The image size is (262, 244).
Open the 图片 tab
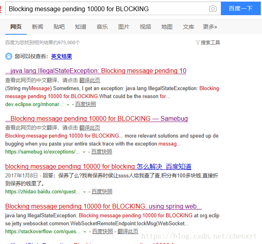(124, 27)
